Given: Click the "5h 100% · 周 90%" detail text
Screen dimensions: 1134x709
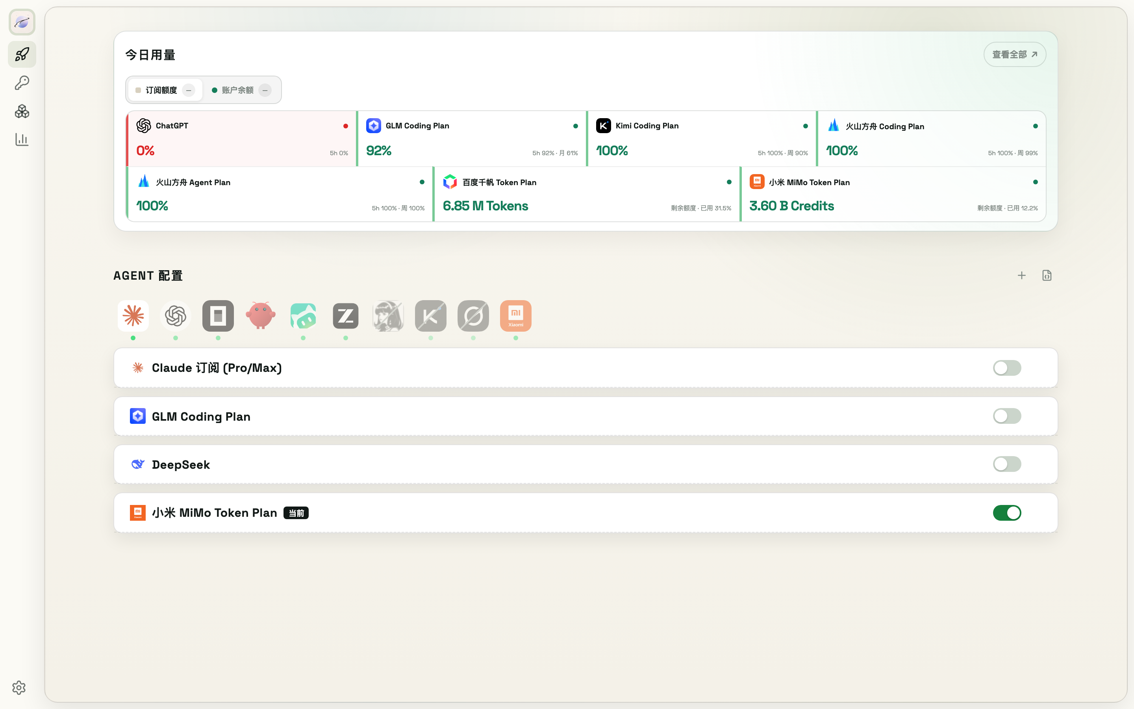Looking at the screenshot, I should pos(782,153).
